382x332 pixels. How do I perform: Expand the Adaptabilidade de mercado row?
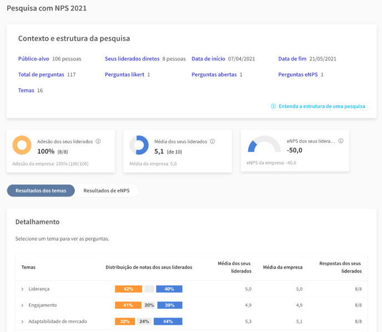22,322
